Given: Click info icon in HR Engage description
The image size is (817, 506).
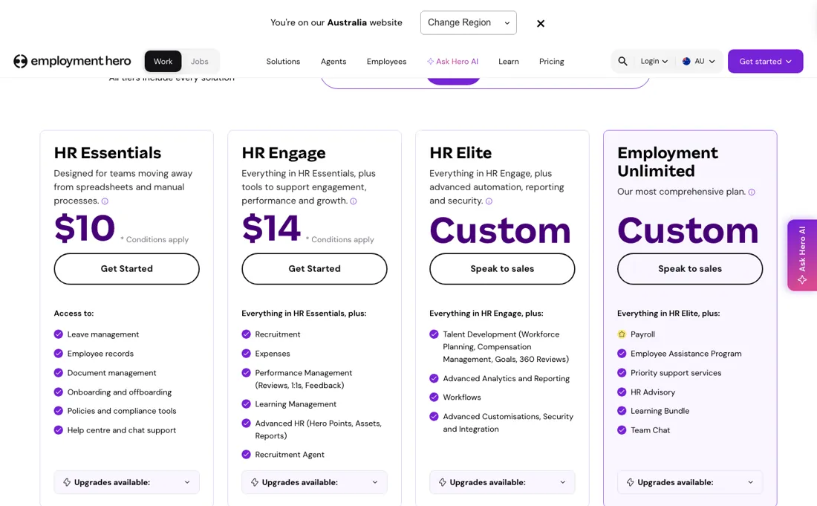Looking at the screenshot, I should coord(354,201).
